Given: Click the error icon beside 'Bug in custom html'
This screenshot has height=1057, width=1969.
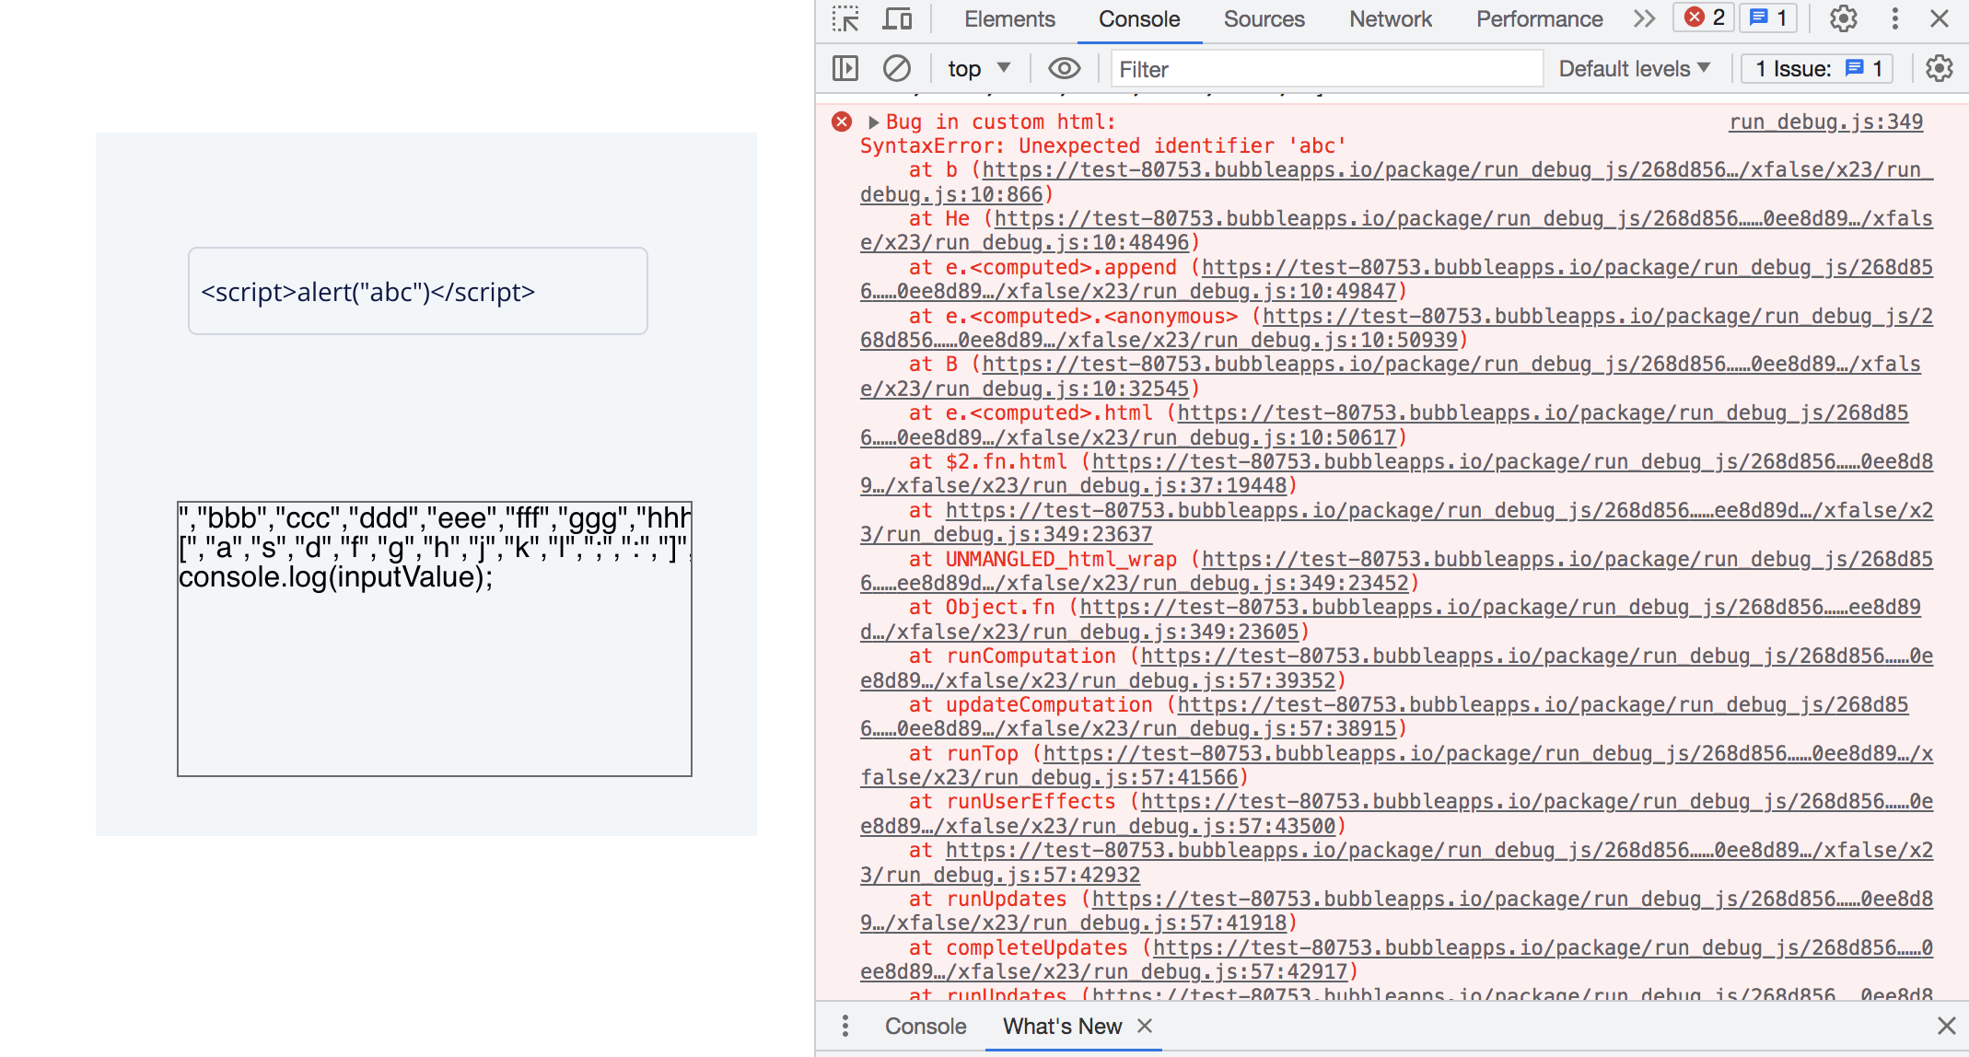Looking at the screenshot, I should [x=842, y=122].
